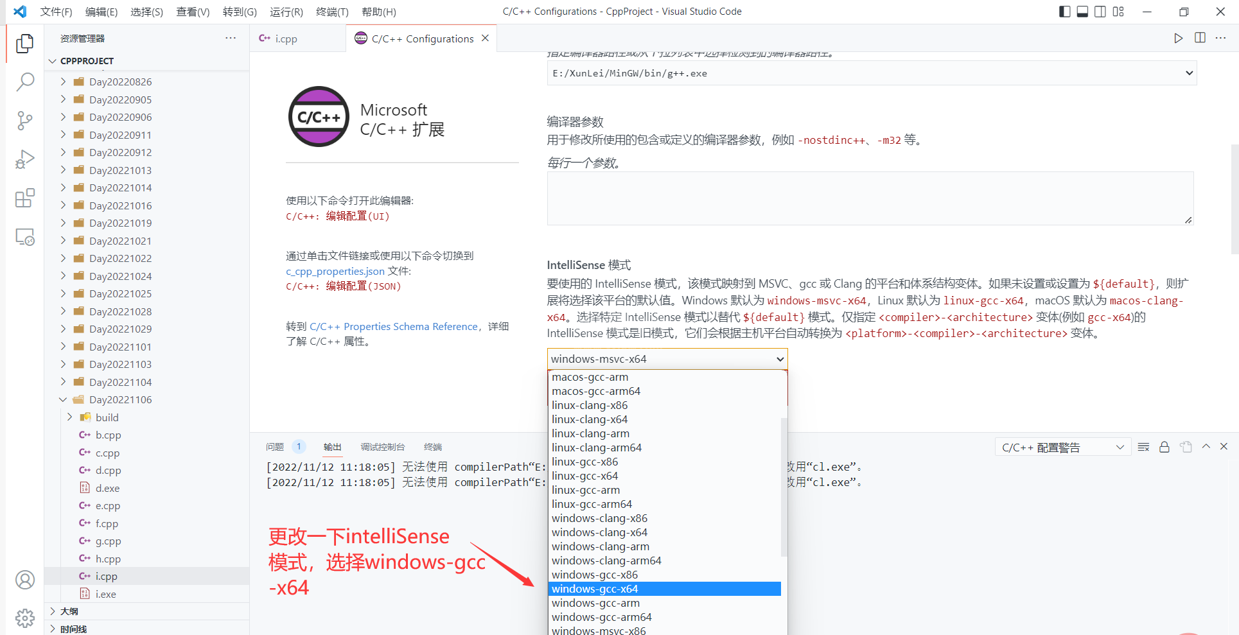The width and height of the screenshot is (1239, 635).
Task: Expand the Day20221104 folder
Action: point(63,382)
